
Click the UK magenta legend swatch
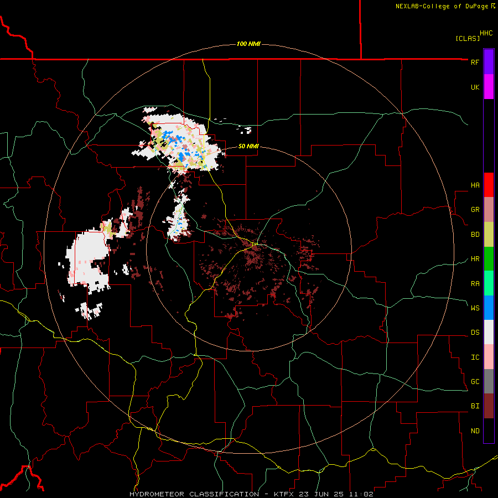coord(489,87)
